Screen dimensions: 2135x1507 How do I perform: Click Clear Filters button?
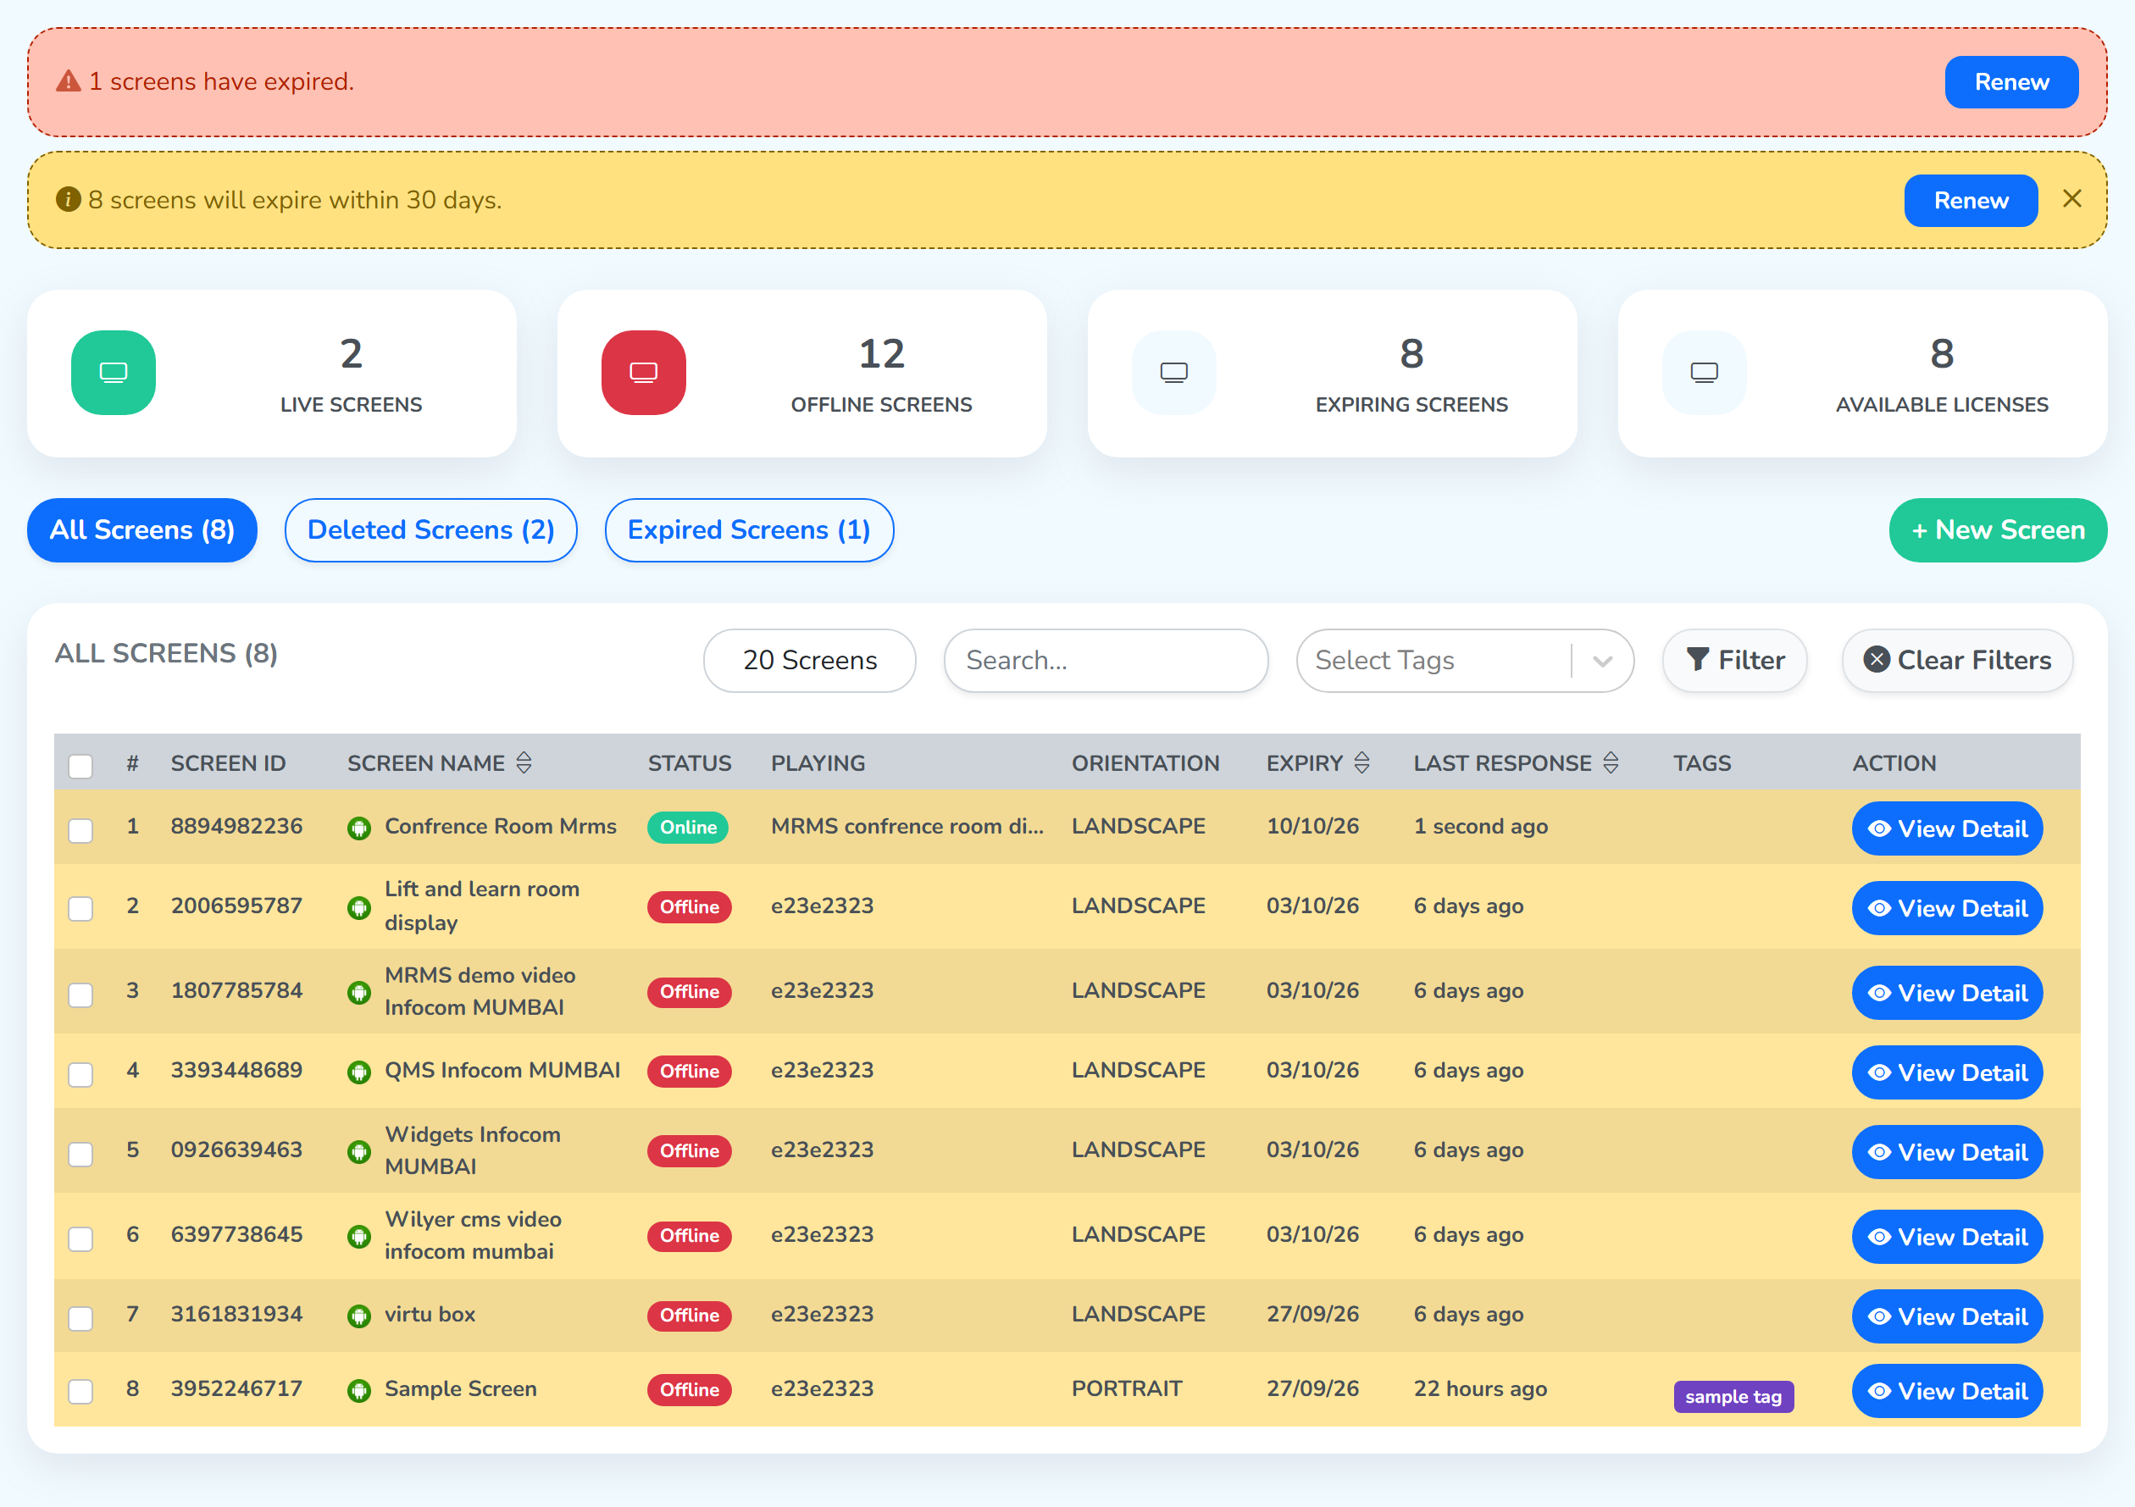(1956, 660)
